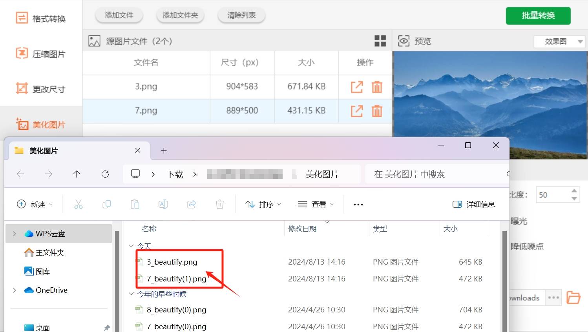Open the 排序 sorting dropdown
This screenshot has width=588, height=332.
click(x=263, y=204)
